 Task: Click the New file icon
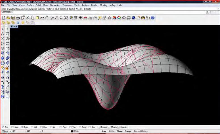point(3,18)
